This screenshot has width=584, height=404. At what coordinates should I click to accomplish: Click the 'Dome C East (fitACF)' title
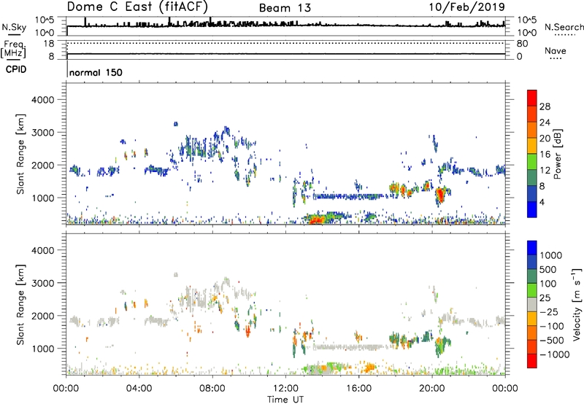click(137, 7)
